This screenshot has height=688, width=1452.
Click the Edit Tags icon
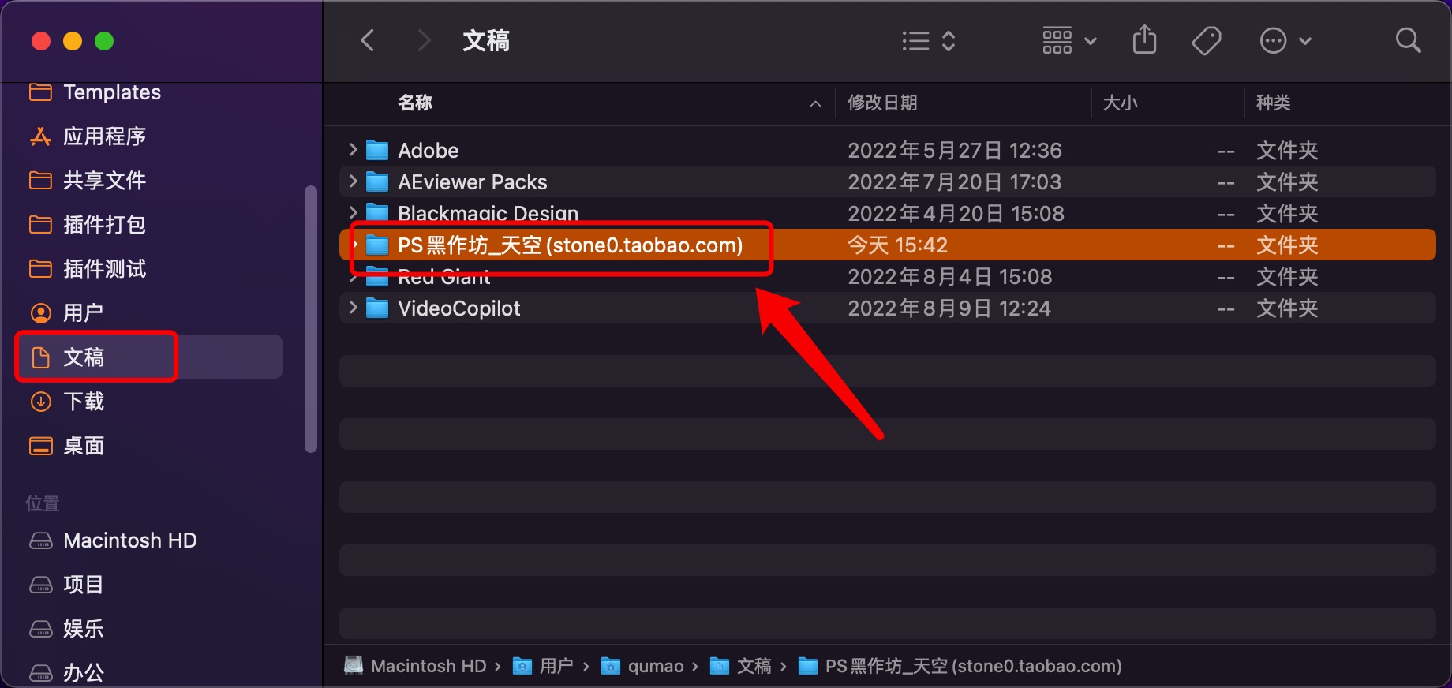click(x=1207, y=40)
